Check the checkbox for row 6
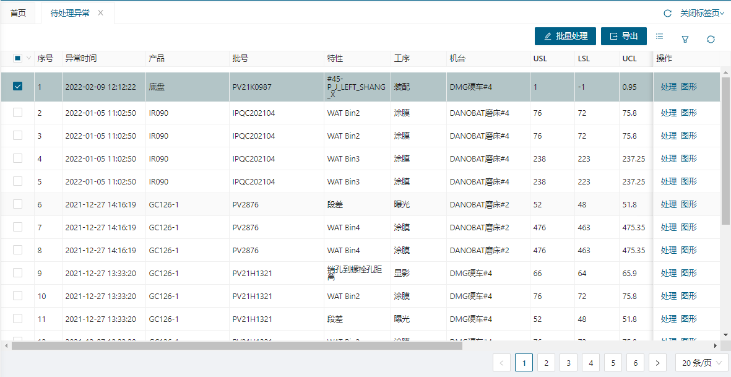 (x=17, y=204)
